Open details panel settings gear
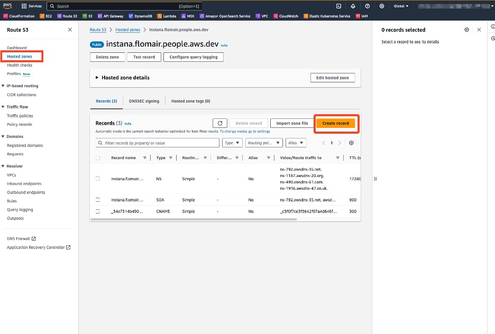The image size is (495, 334). coord(466,30)
